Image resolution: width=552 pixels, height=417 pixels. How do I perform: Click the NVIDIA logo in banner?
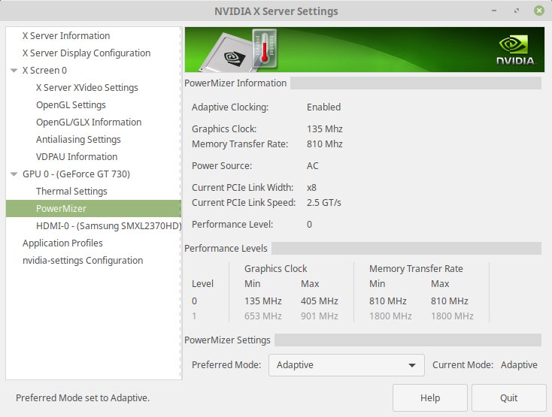[516, 50]
